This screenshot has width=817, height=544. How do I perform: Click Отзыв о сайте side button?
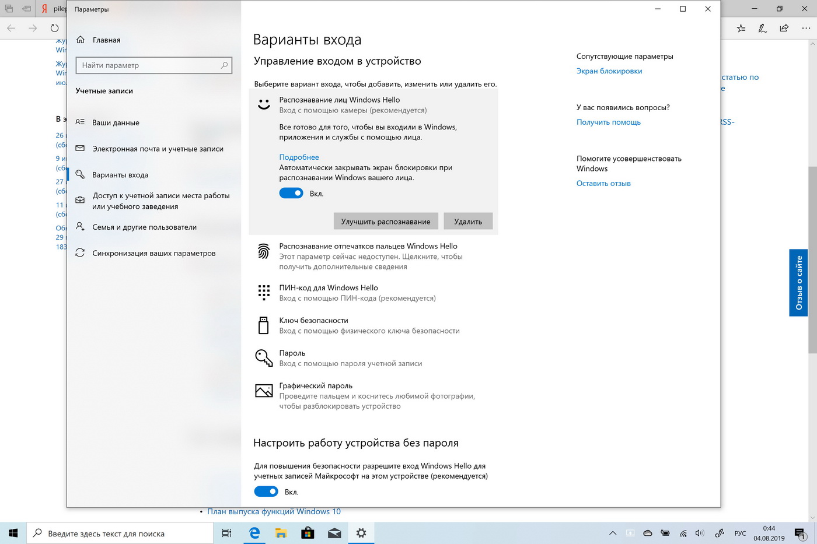798,283
